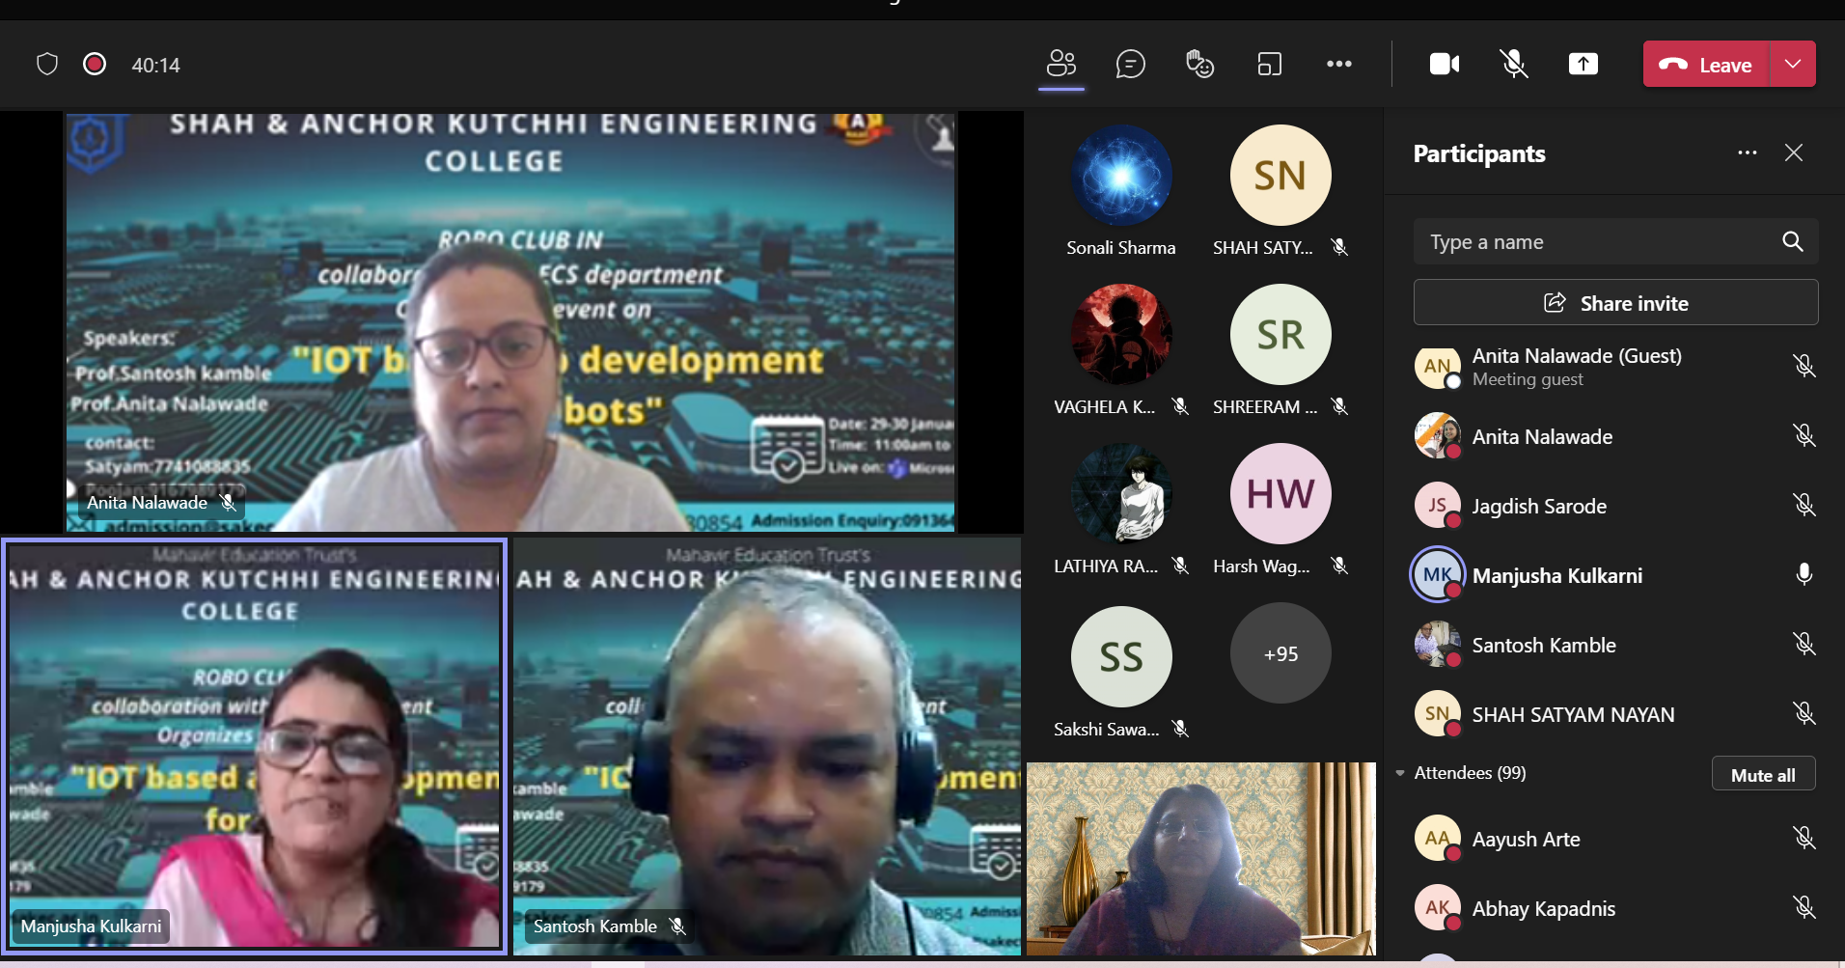Viewport: 1845px width, 968px height.
Task: Click the Type a name search field
Action: tap(1592, 241)
